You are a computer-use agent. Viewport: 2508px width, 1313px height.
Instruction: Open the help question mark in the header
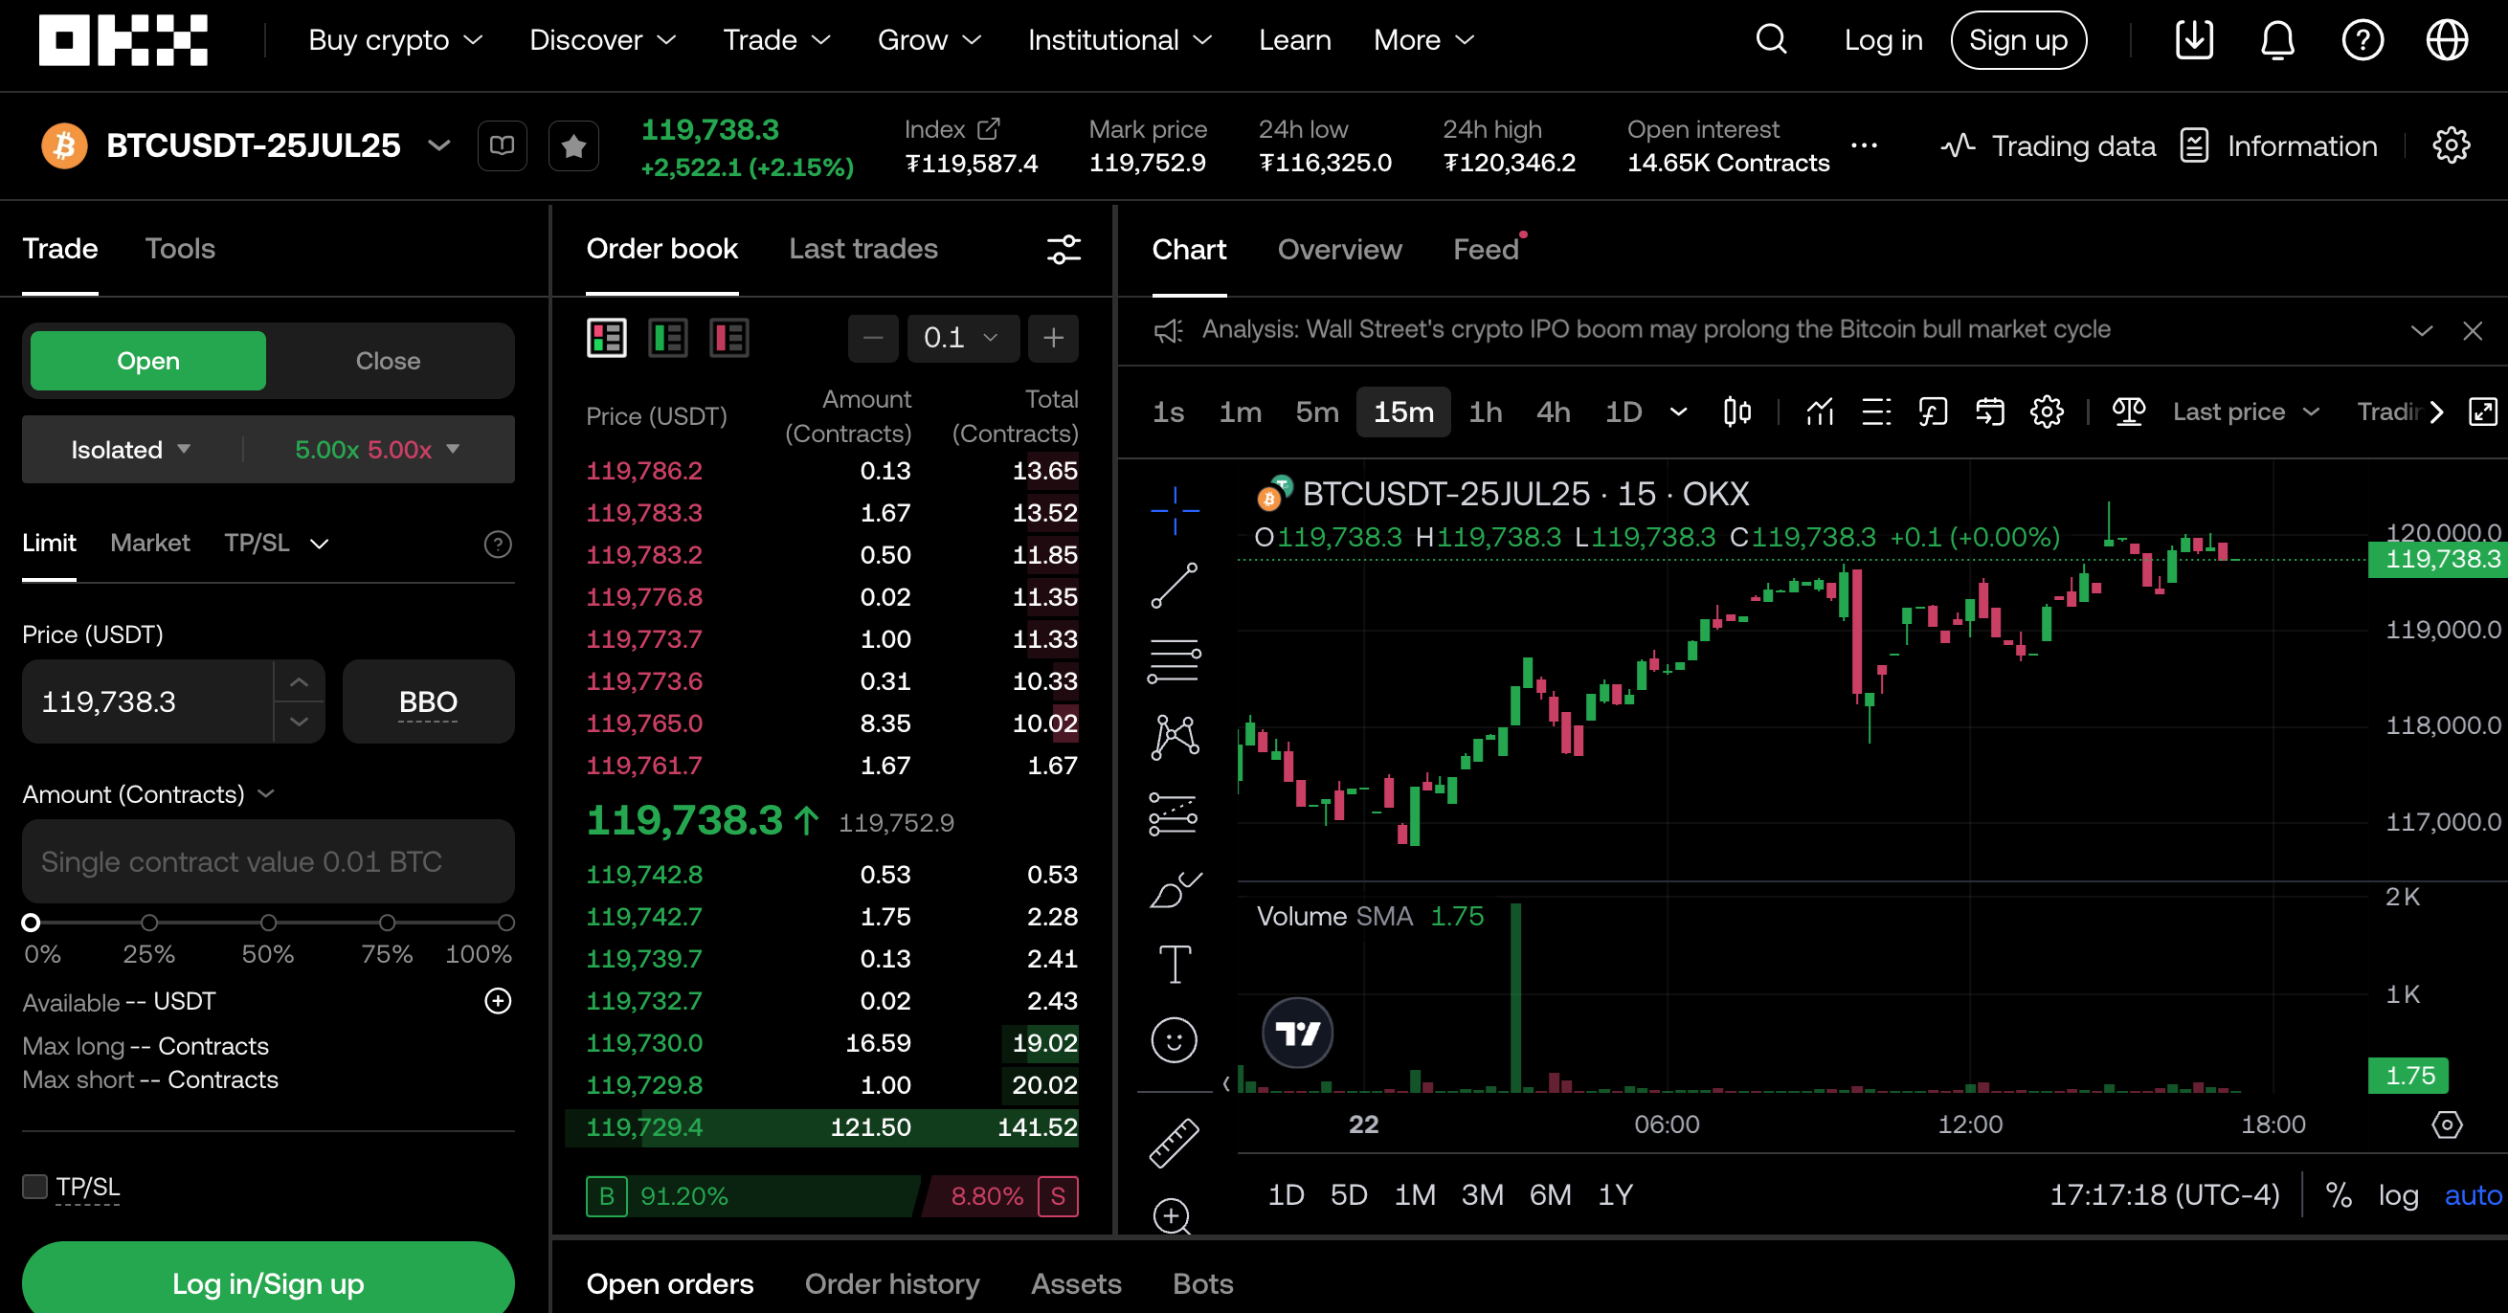pos(2362,40)
